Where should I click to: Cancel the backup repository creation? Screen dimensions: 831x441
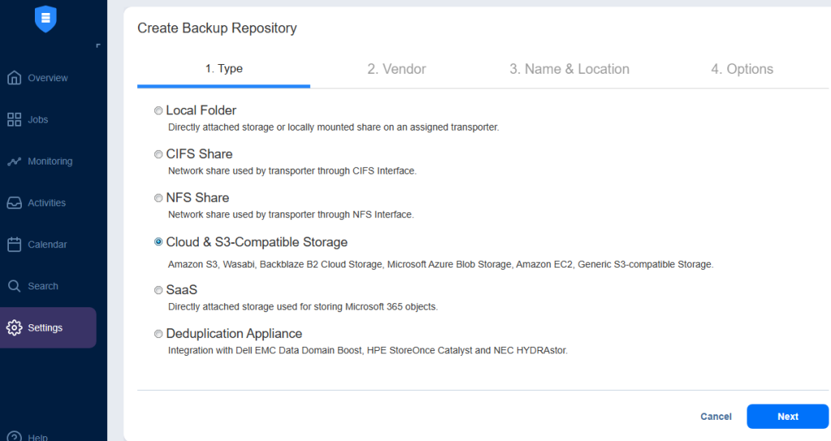[x=716, y=417]
